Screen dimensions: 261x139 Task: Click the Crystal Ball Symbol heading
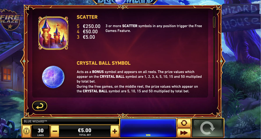[103, 63]
